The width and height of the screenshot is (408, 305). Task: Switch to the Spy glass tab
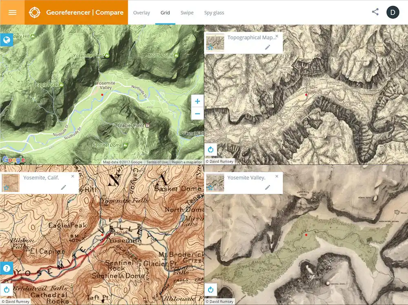coord(214,13)
